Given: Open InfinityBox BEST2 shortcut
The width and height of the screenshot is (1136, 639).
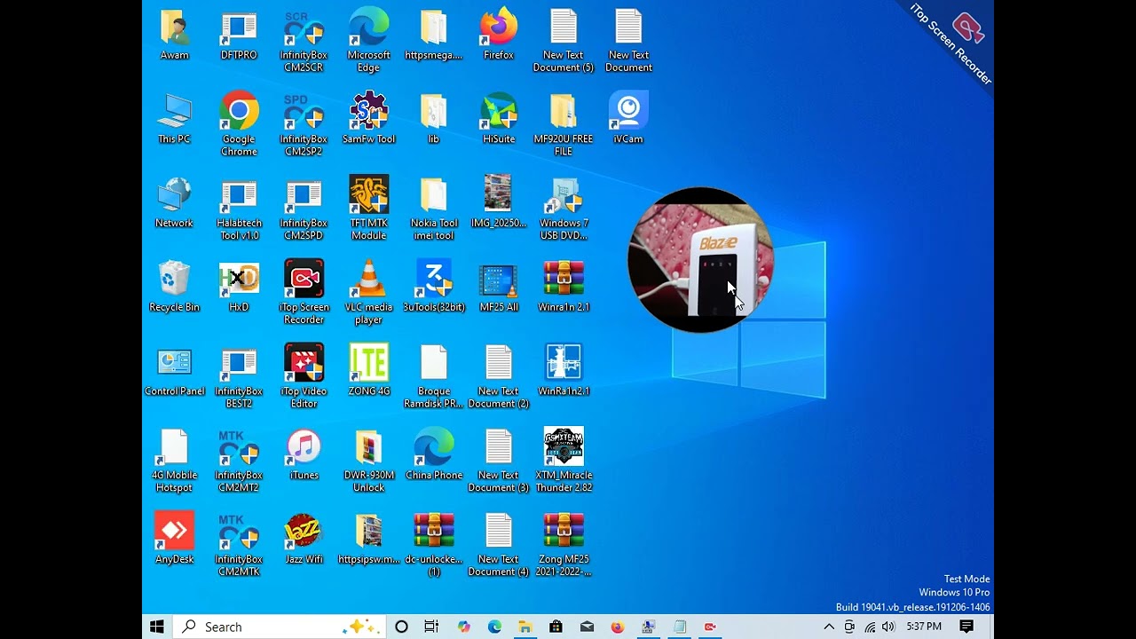Looking at the screenshot, I should tap(239, 377).
